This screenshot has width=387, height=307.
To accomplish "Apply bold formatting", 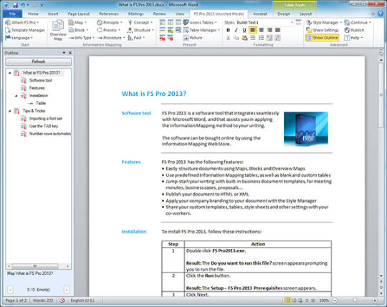I will point(229,30).
